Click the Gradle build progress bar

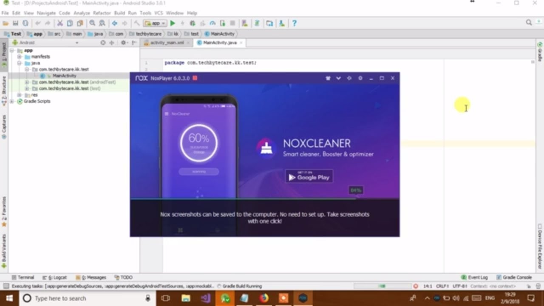382,286
